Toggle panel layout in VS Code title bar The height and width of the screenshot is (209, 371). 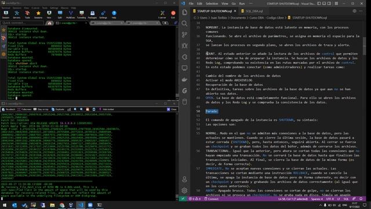(324, 3)
